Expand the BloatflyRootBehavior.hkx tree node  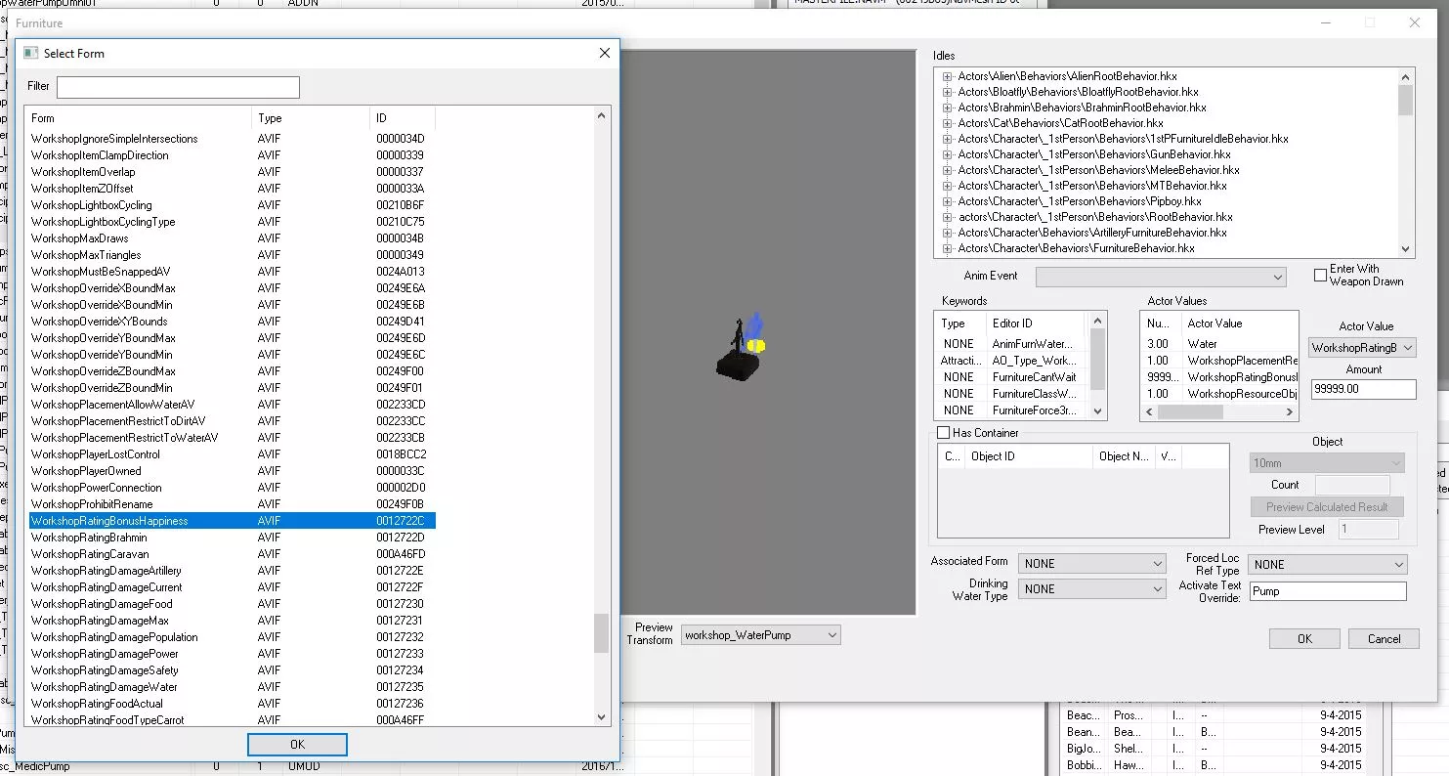(x=947, y=92)
